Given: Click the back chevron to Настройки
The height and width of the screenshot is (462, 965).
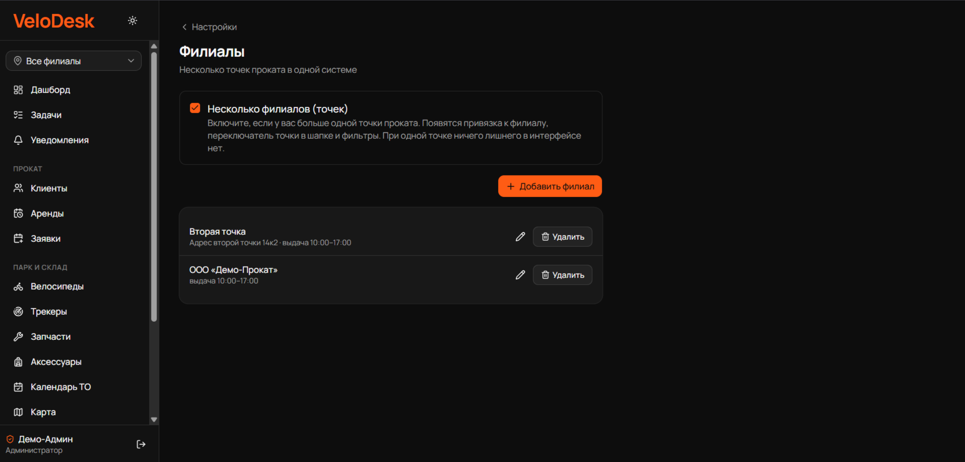Looking at the screenshot, I should [184, 27].
